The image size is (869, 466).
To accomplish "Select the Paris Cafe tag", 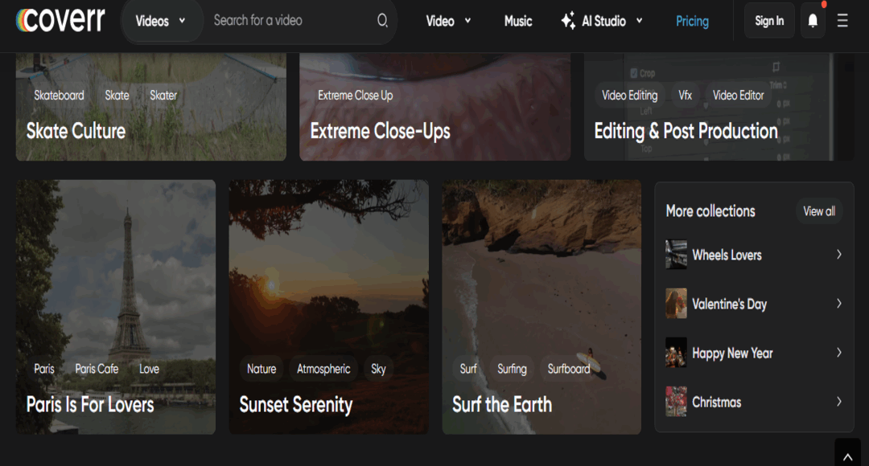I will (x=97, y=369).
